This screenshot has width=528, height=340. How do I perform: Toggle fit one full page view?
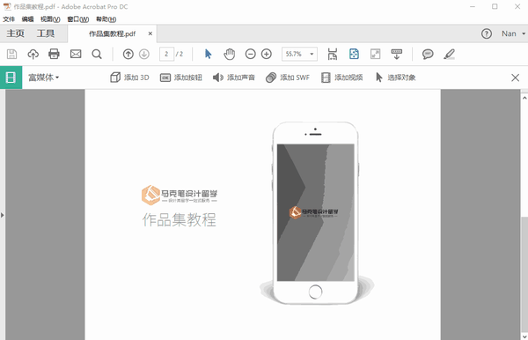(x=354, y=54)
